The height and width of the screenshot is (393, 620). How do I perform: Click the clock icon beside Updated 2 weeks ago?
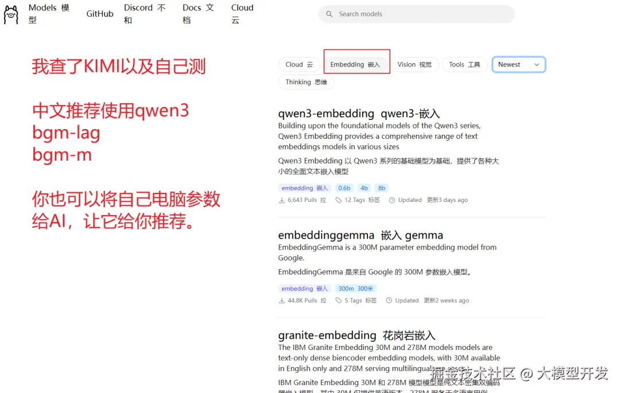point(389,301)
